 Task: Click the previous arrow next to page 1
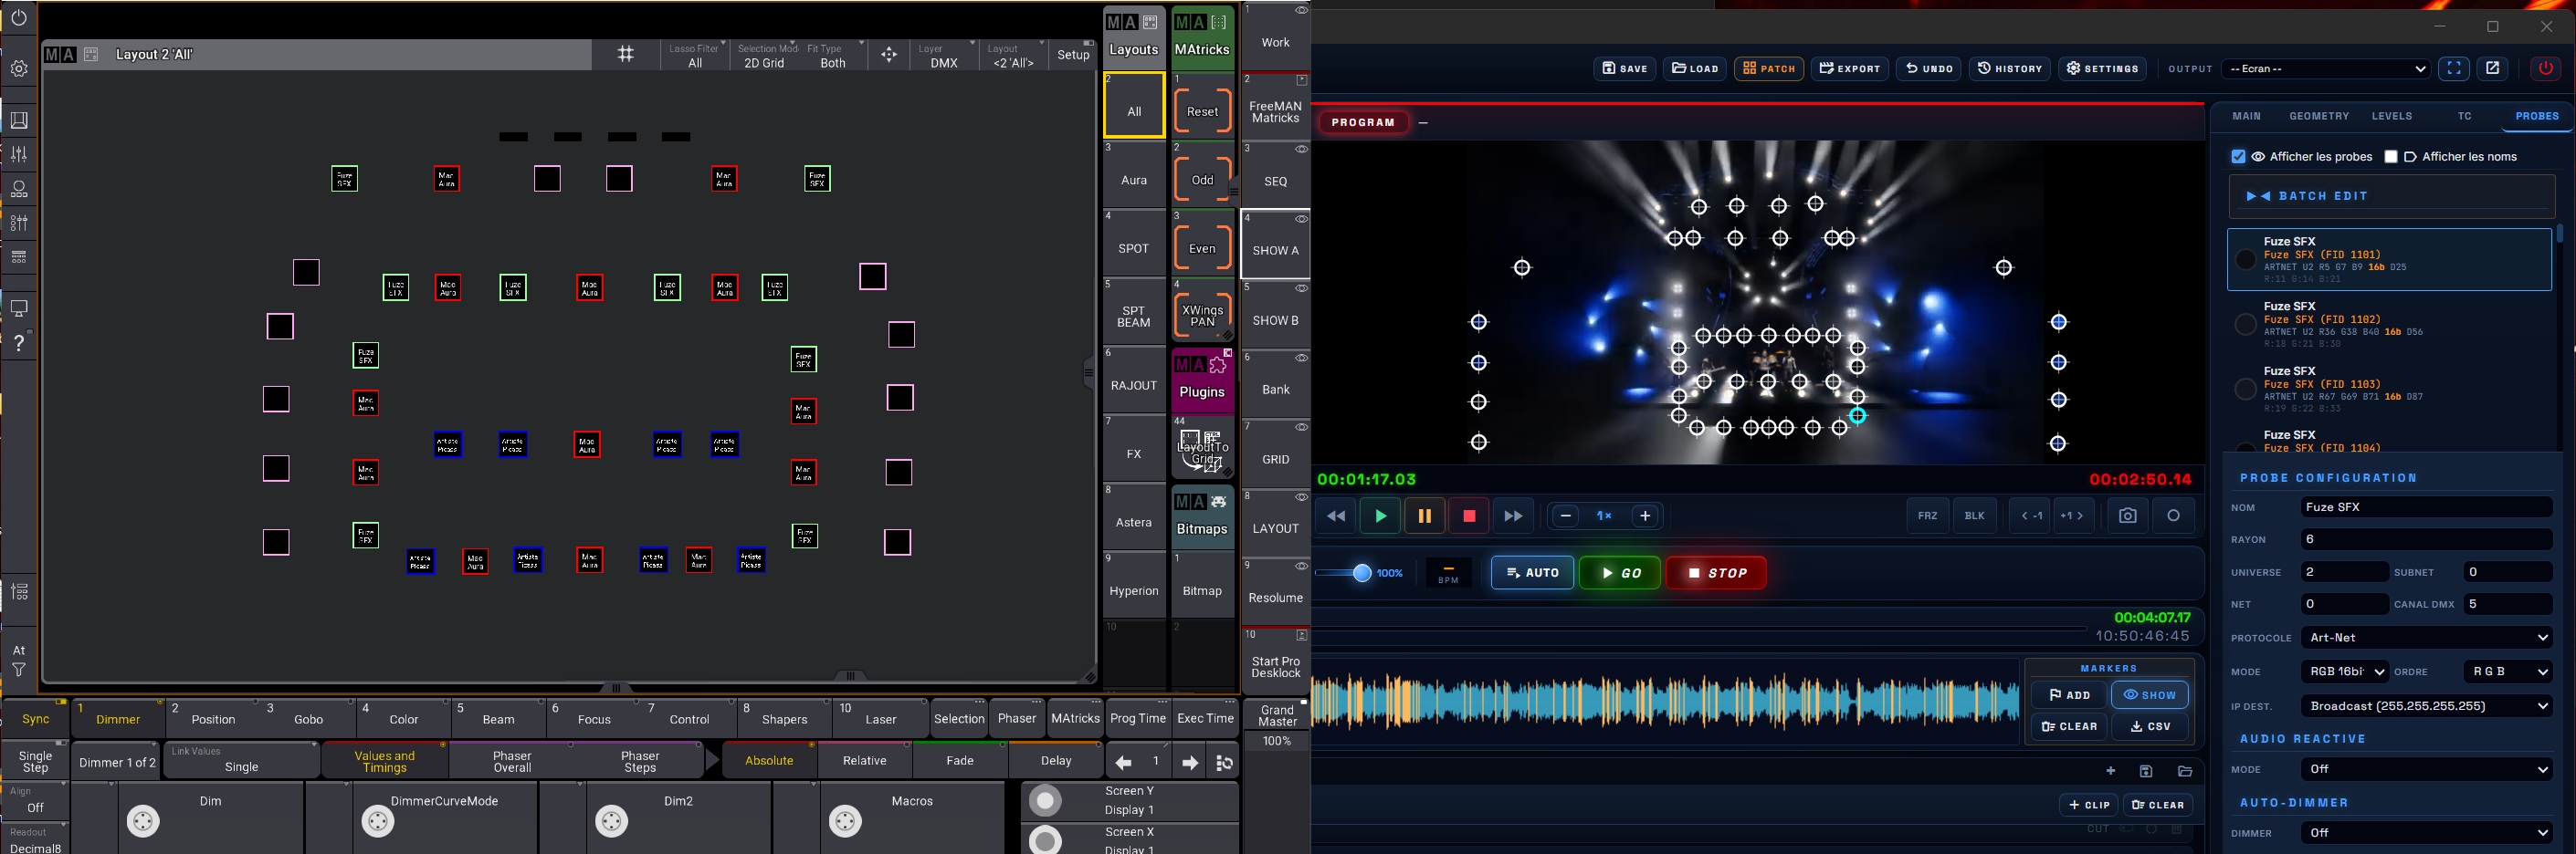click(1123, 763)
